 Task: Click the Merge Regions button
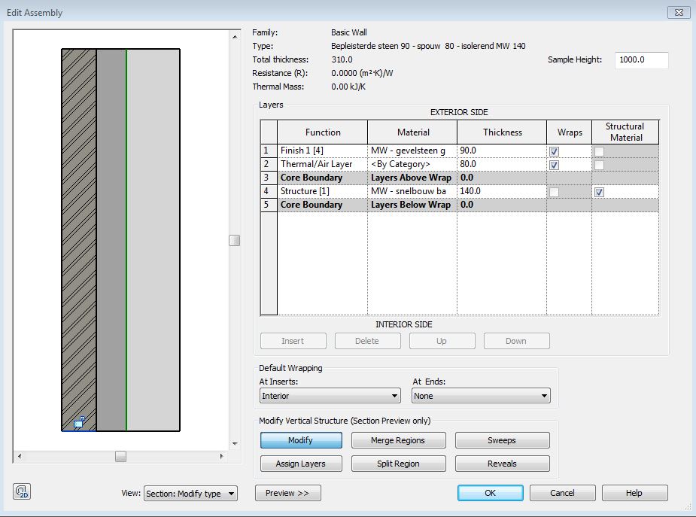398,440
